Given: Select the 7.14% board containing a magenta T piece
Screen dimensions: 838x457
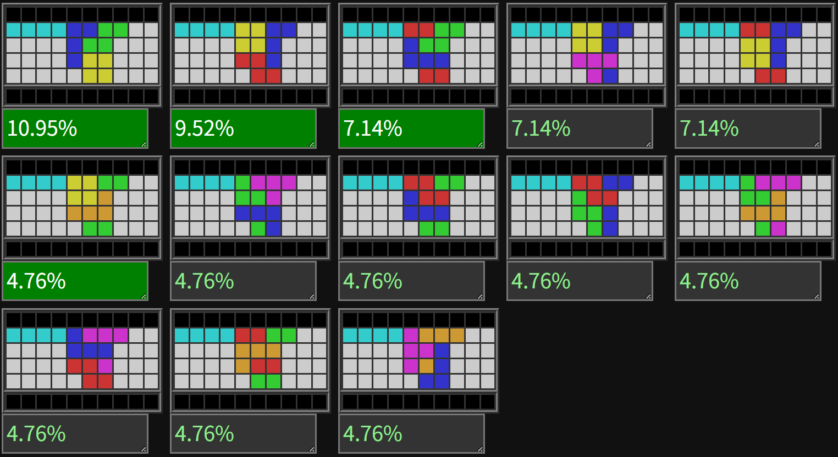Looking at the screenshot, I should click(x=587, y=55).
